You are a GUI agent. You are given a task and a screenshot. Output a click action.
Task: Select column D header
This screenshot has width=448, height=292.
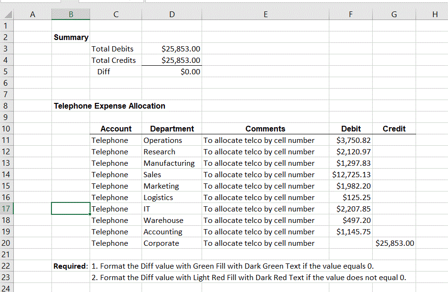[x=172, y=14]
